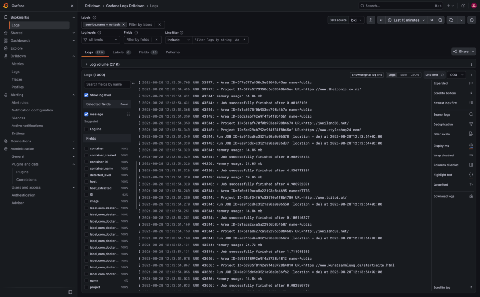The image size is (480, 297).
Task: Check the project field checkbox
Action: [86, 287]
